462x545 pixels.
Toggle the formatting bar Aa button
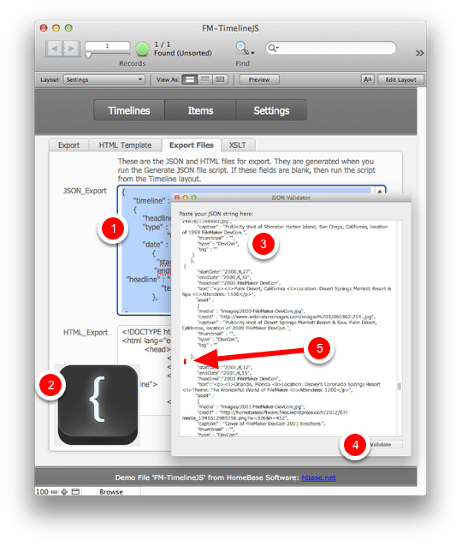tap(367, 80)
